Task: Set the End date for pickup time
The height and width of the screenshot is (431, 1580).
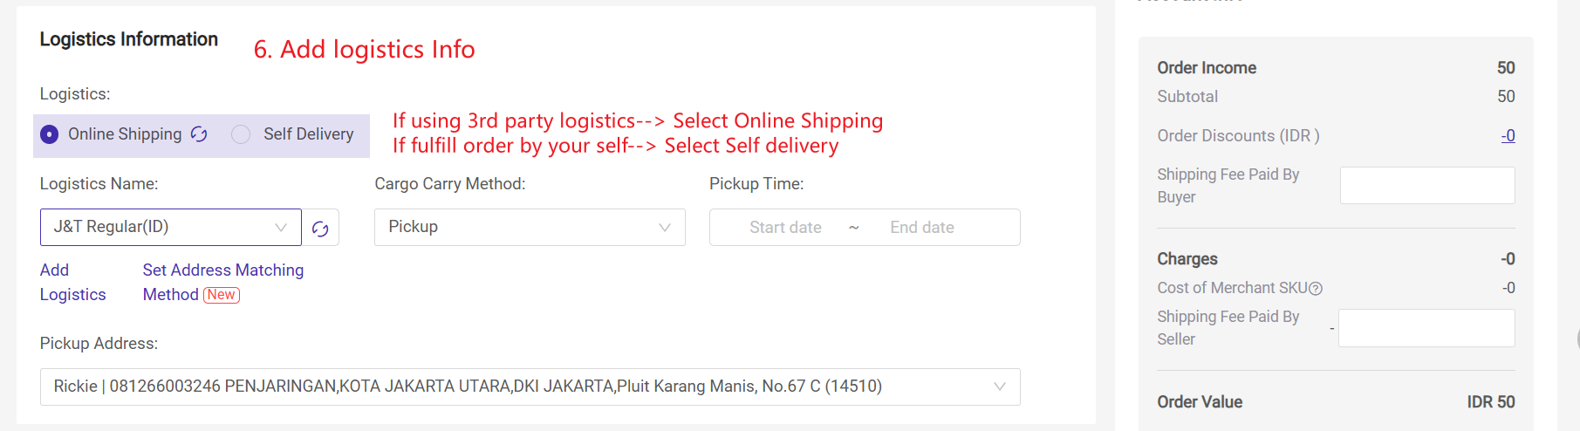Action: pos(921,228)
